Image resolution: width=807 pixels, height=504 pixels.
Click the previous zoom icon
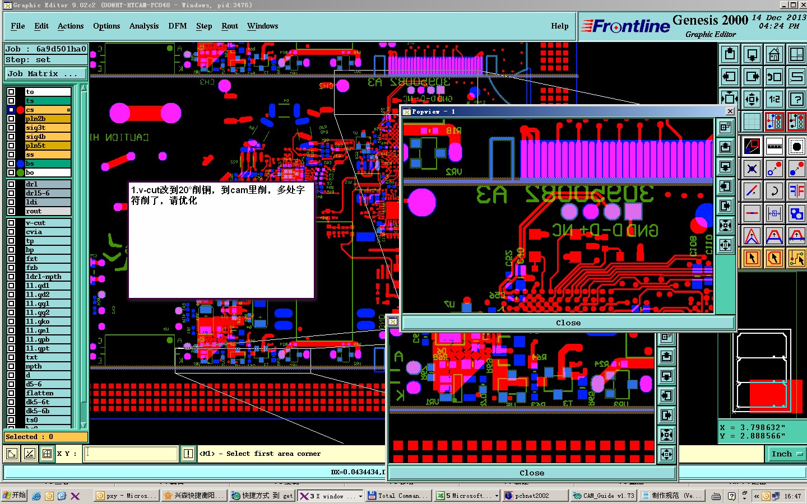tap(774, 77)
